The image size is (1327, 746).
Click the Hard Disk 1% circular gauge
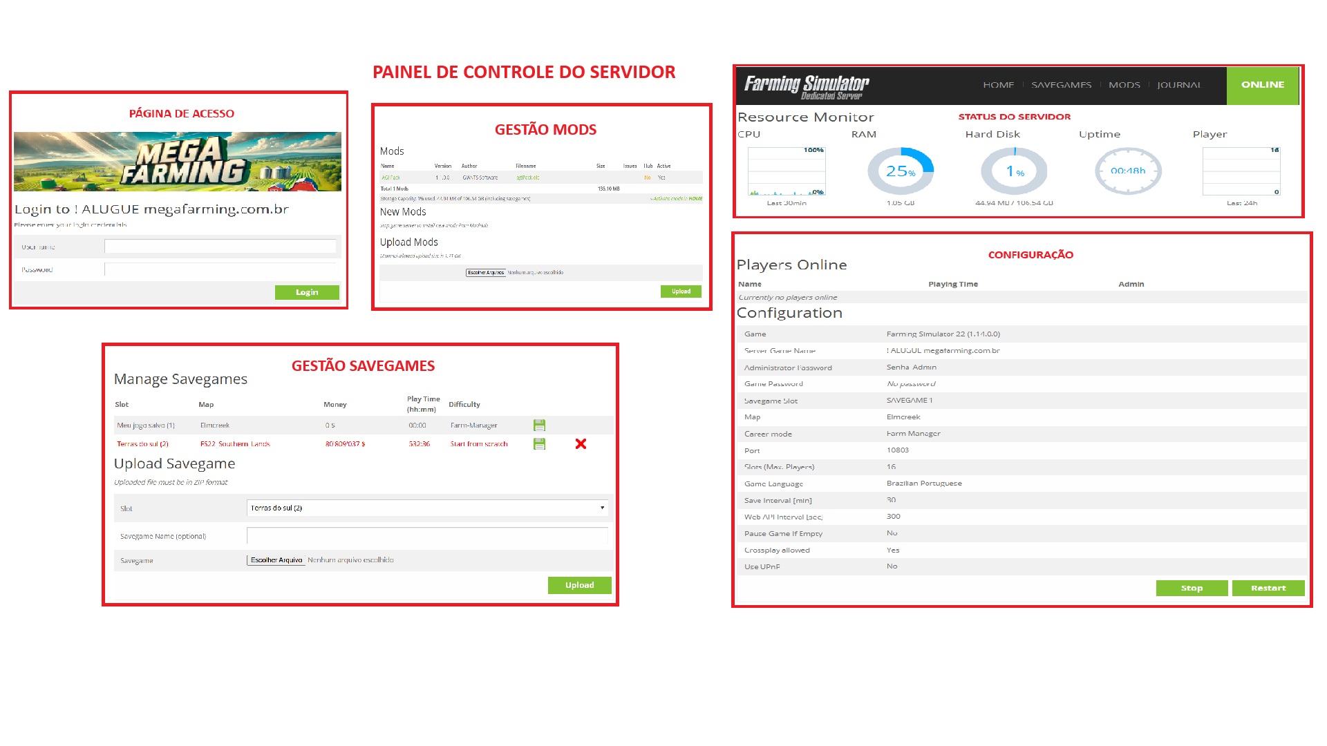[1014, 171]
